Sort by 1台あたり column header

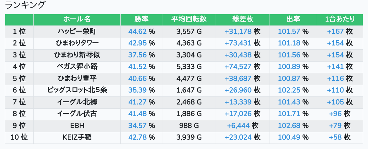(x=340, y=19)
